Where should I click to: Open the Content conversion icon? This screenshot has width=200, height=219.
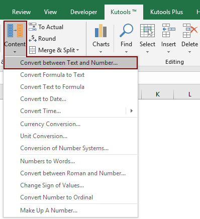coord(15,31)
